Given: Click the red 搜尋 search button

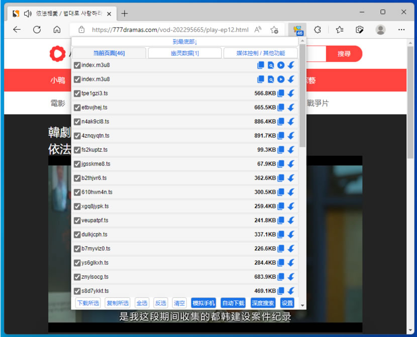Looking at the screenshot, I should [x=344, y=54].
